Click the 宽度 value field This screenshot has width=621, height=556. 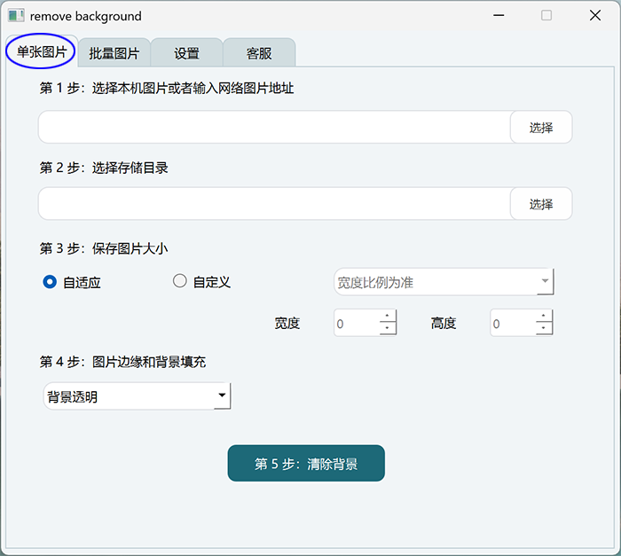357,323
